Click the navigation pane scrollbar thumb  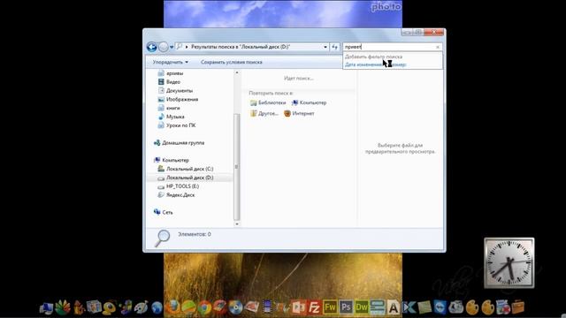tap(237, 166)
